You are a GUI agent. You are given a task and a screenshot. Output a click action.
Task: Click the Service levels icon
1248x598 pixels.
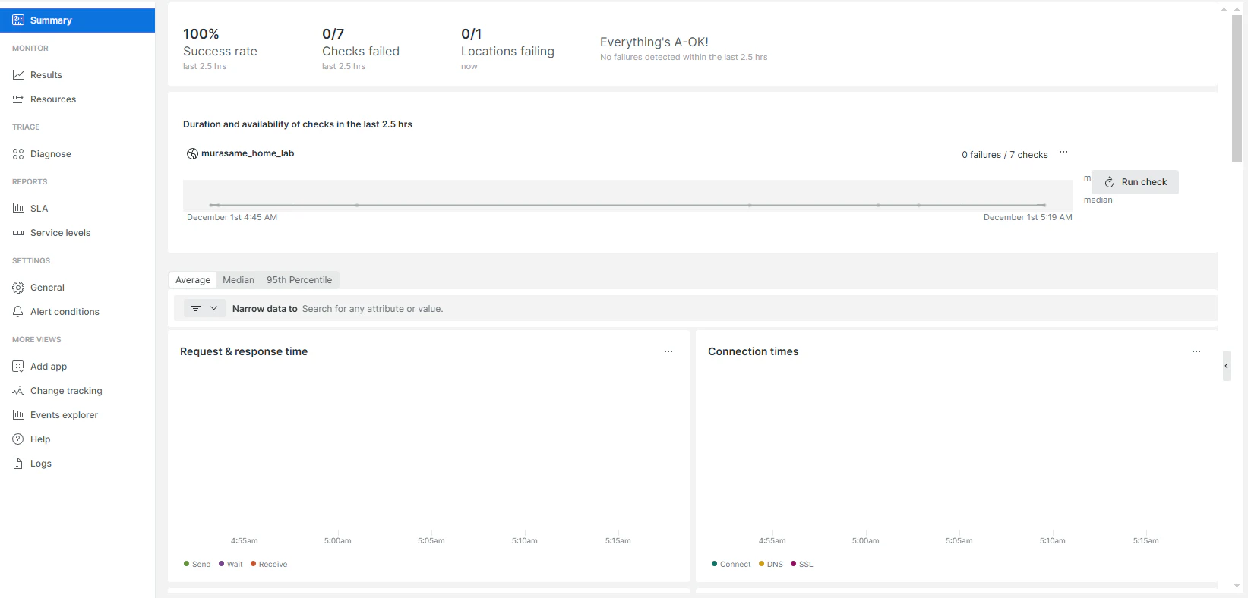pos(18,233)
